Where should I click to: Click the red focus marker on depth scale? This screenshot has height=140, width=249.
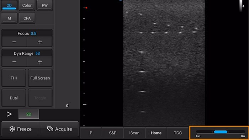(x=86, y=7)
